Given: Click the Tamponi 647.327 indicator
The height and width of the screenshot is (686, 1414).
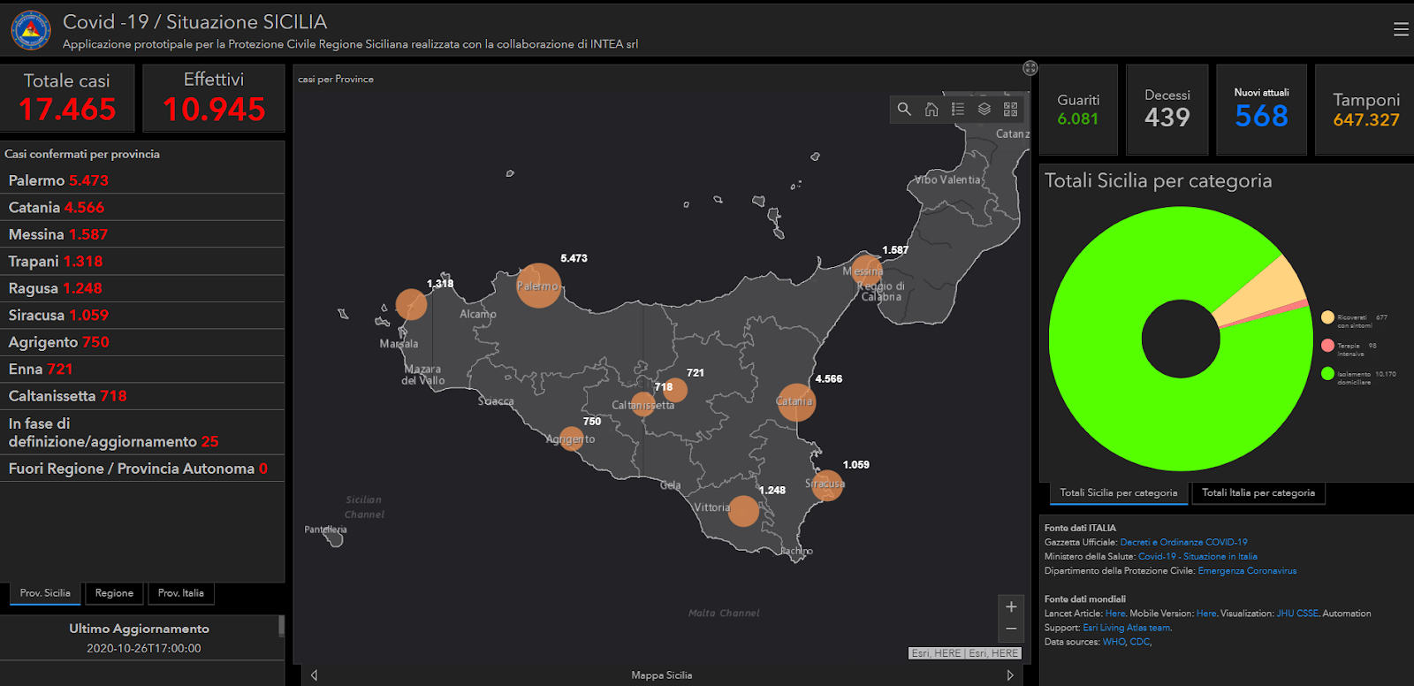Looking at the screenshot, I should pos(1366,110).
